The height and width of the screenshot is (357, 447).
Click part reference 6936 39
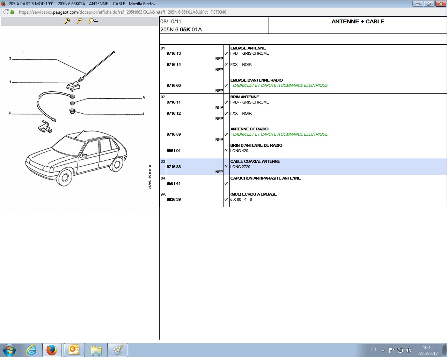[174, 199]
